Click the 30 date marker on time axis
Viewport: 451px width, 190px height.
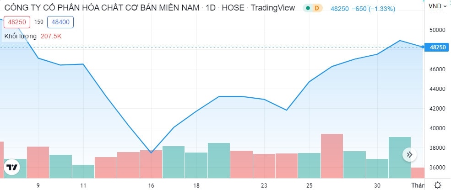[377, 185]
